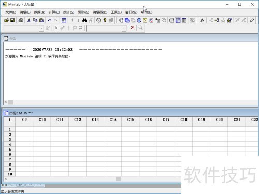Click the status bar text 显示会话文件夹
This screenshot has height=194, width=259.
point(12,191)
